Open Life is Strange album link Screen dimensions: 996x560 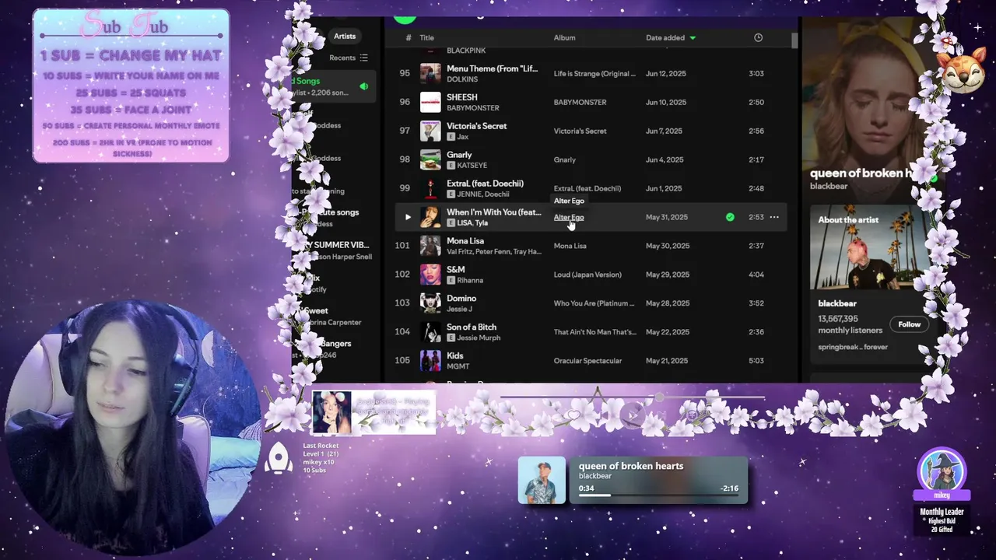[x=594, y=73]
